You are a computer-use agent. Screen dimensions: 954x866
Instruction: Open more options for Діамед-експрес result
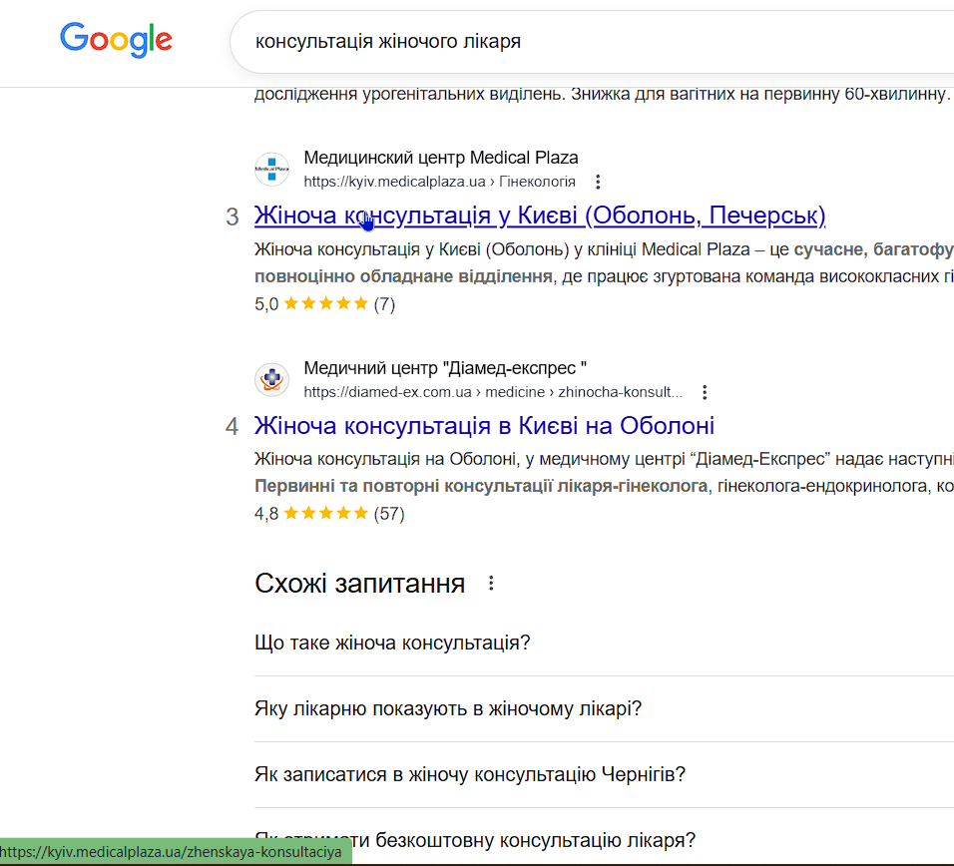coord(705,392)
